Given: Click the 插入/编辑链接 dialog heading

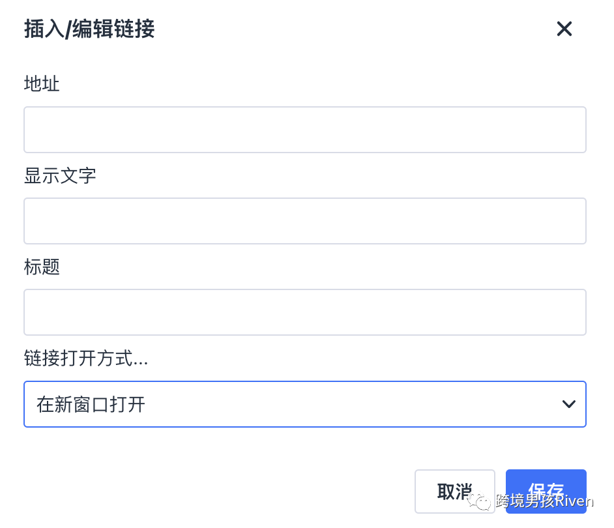Looking at the screenshot, I should coord(89,29).
